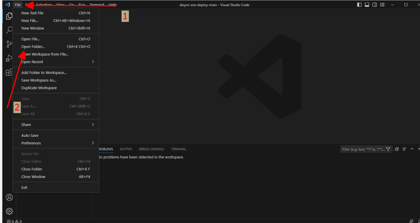
Task: Toggle the bottom panel layout button
Action: [x=367, y=5]
